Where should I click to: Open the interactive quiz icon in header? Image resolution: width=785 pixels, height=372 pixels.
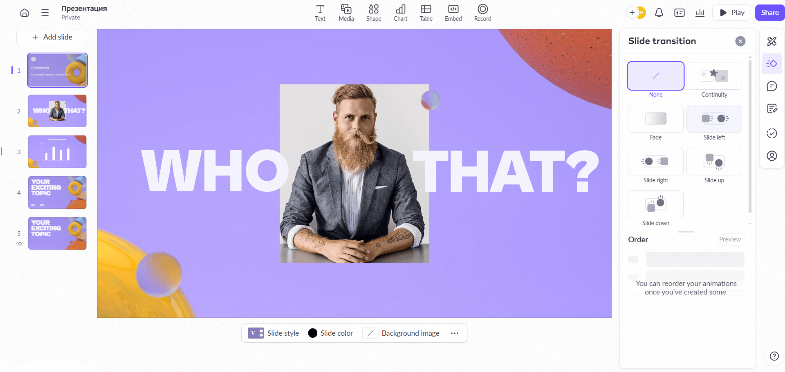click(680, 13)
